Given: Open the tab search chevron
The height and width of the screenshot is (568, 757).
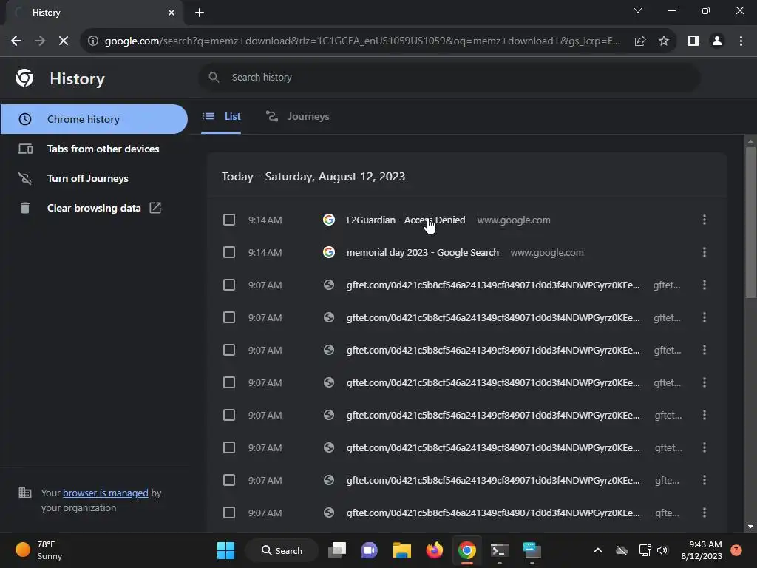Looking at the screenshot, I should click(638, 10).
